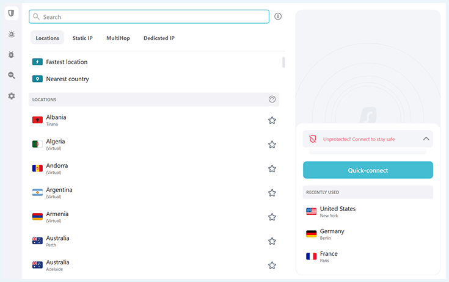
Task: Click the Australia Perth flag icon
Action: [37, 241]
